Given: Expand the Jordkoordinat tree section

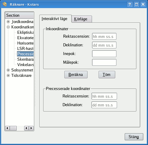Looking at the screenshot, I should tap(8, 22).
